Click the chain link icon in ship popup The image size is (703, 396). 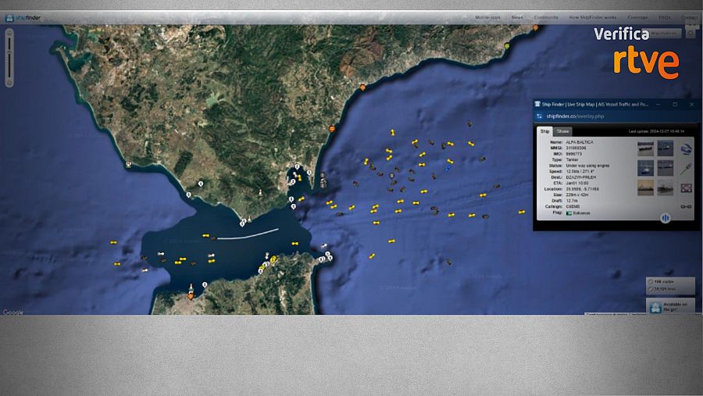click(x=686, y=207)
